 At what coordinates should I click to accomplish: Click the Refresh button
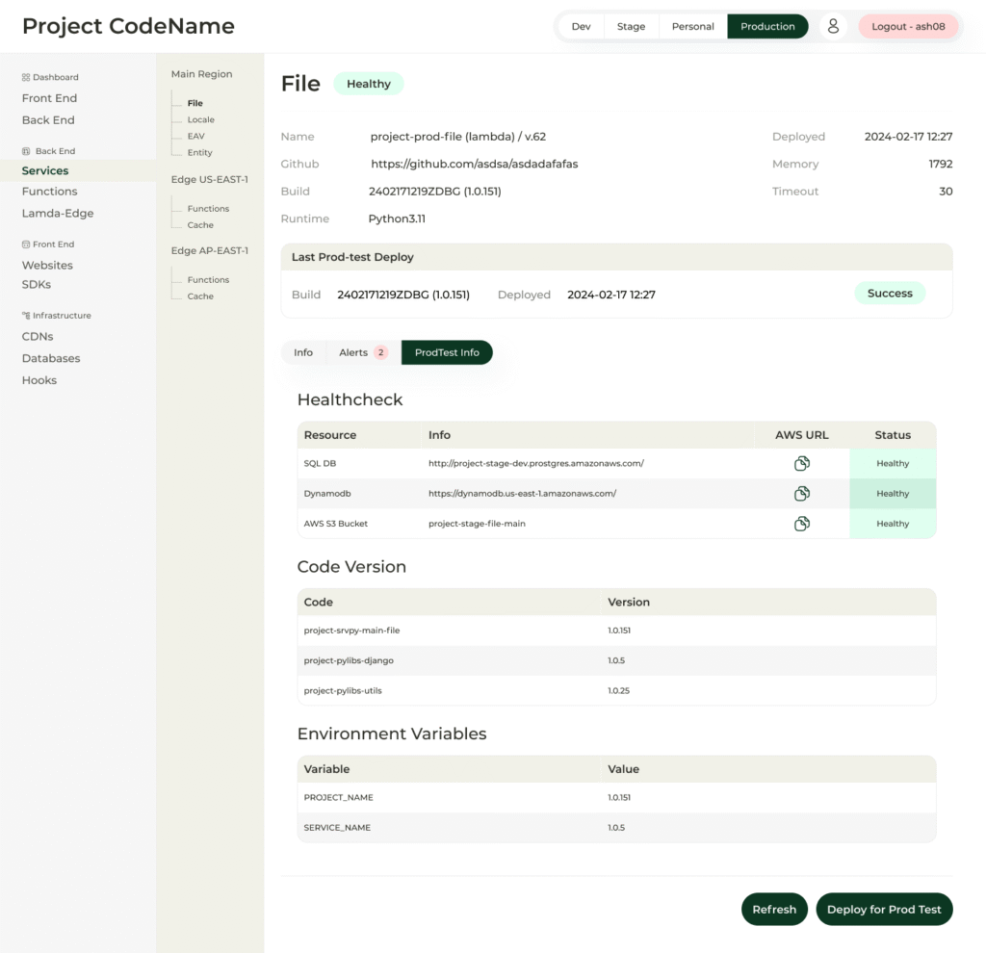tap(774, 909)
